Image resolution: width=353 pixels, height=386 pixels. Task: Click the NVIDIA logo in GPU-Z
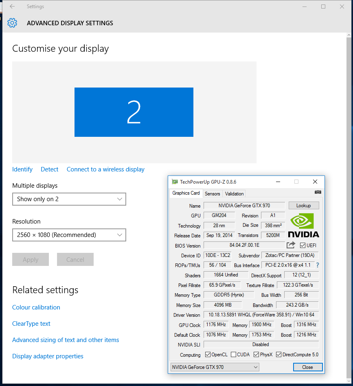[303, 225]
